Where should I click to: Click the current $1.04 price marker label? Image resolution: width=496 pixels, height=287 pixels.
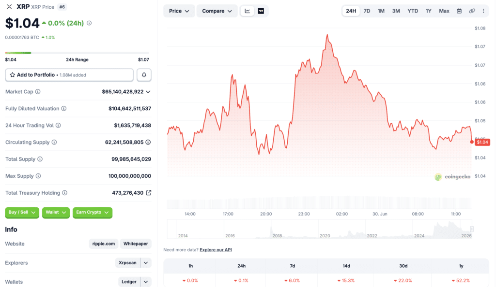tap(482, 142)
